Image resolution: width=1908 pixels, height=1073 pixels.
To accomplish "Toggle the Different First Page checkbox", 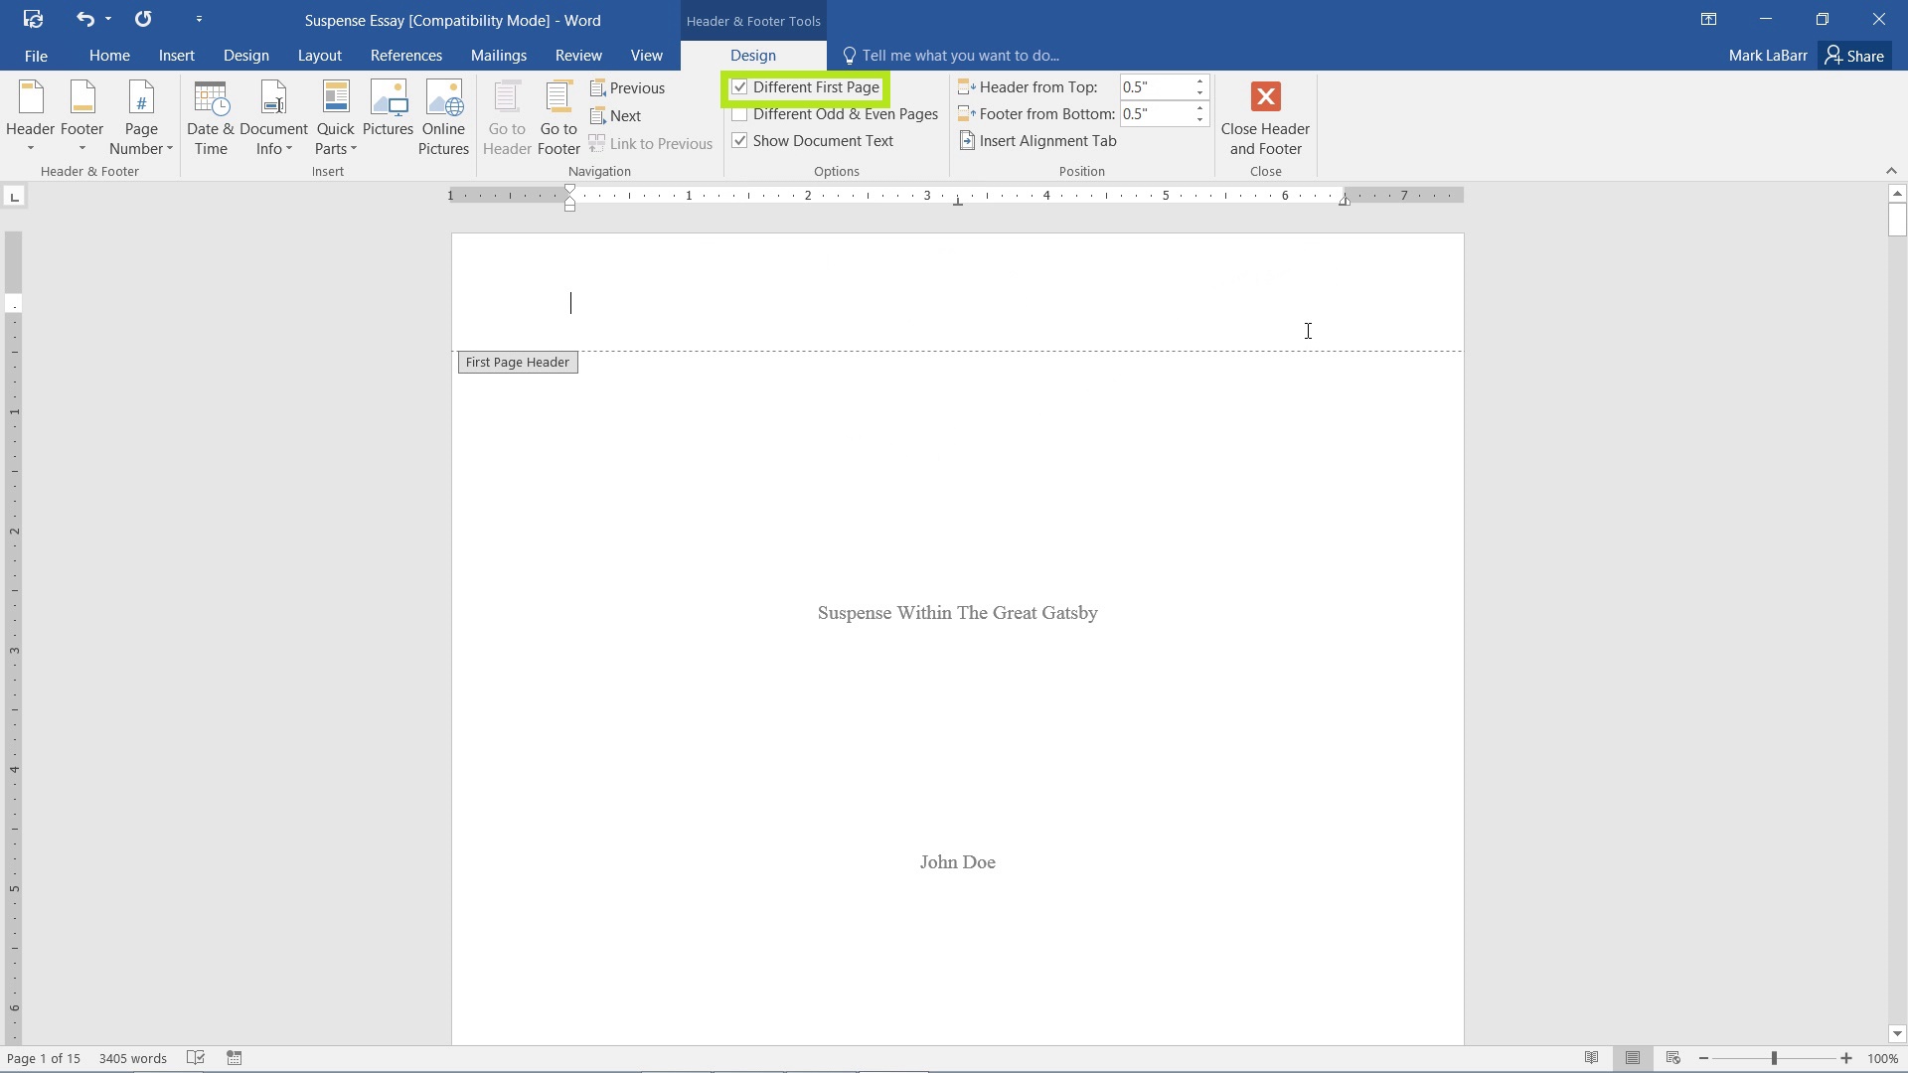I will [739, 86].
